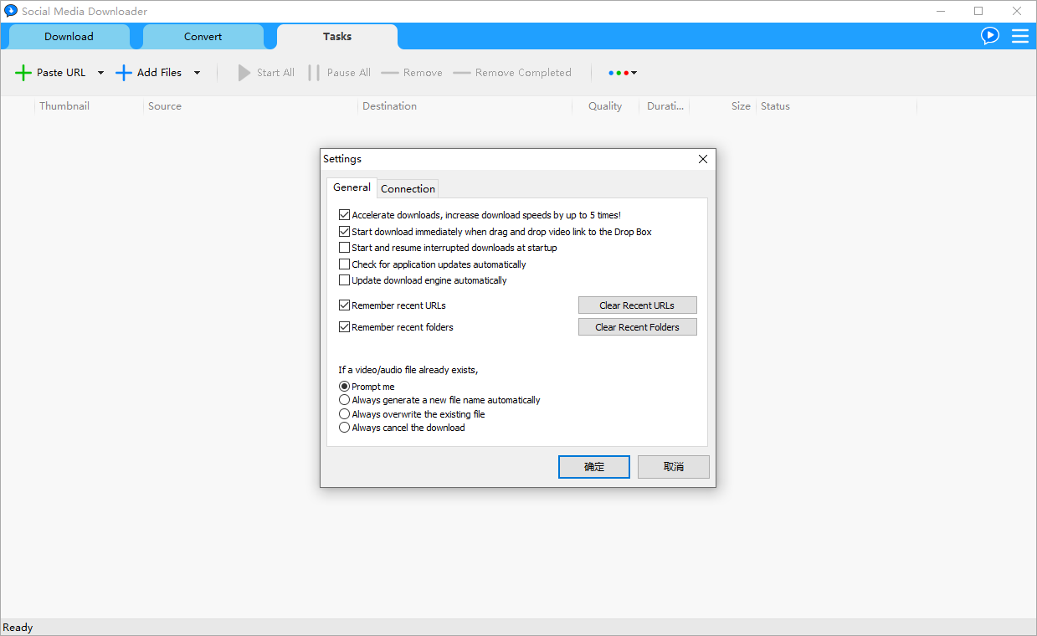This screenshot has width=1037, height=636.
Task: Click the Pause All icon
Action: click(314, 73)
